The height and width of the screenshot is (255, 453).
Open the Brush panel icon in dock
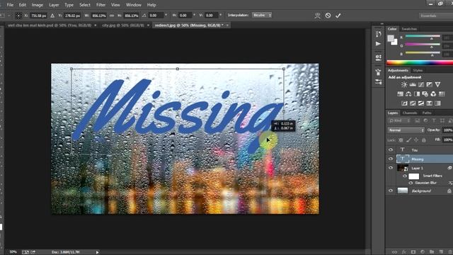click(378, 72)
